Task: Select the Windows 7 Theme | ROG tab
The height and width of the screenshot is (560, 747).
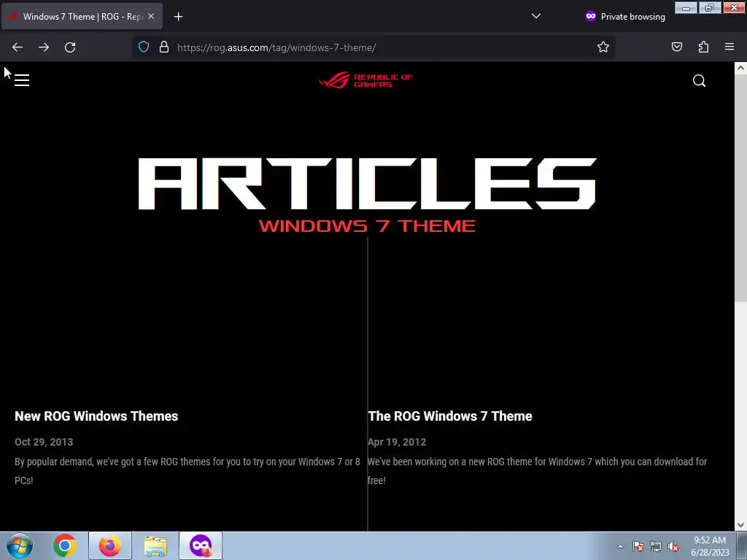Action: click(82, 17)
